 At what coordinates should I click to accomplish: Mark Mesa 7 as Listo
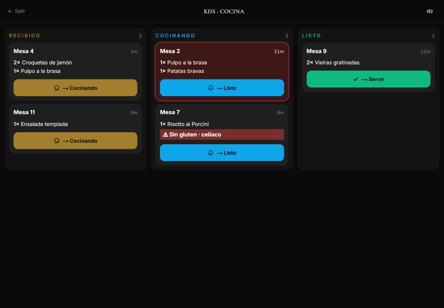tap(222, 153)
